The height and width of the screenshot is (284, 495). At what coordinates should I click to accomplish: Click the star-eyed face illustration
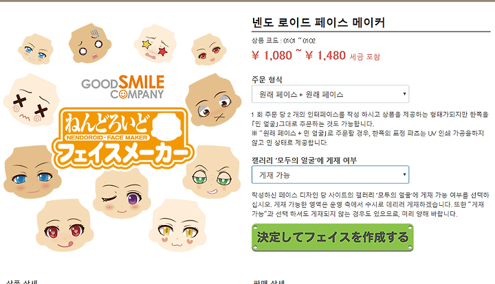coord(155,43)
